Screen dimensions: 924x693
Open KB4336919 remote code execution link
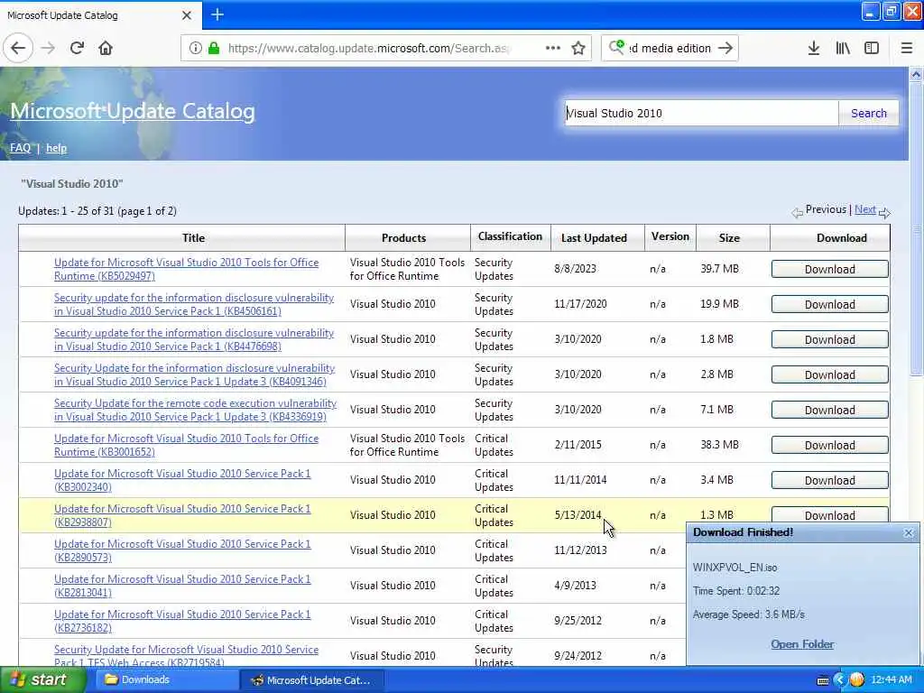(195, 410)
